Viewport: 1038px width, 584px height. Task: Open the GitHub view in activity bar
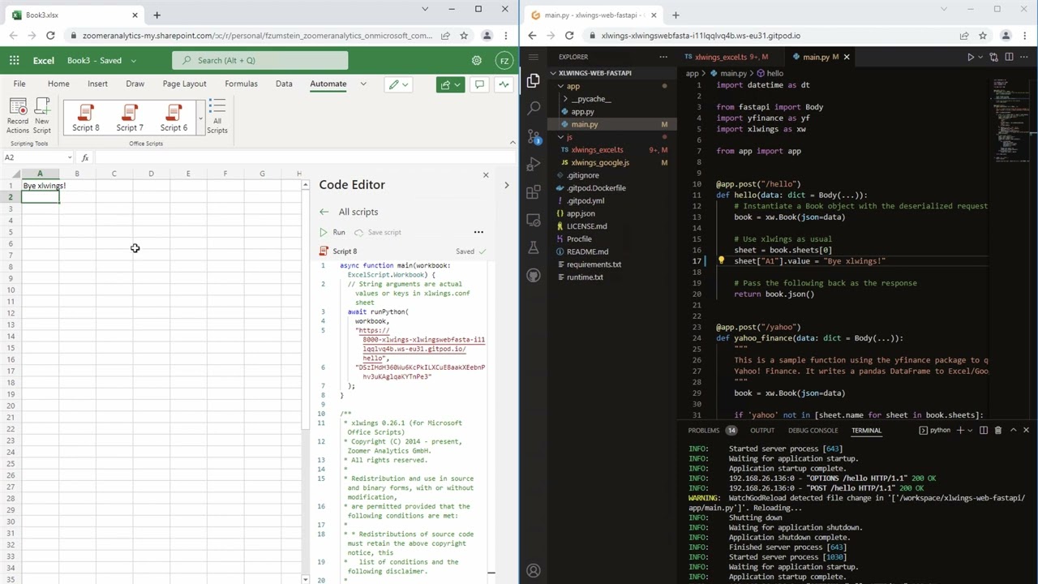533,275
